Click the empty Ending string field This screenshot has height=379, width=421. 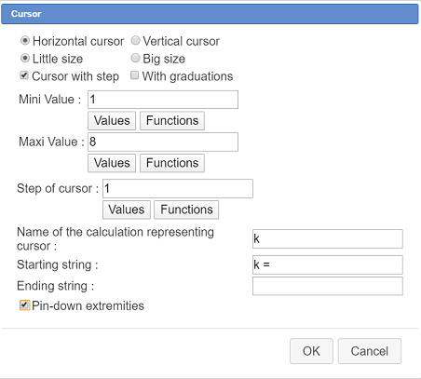click(x=328, y=286)
